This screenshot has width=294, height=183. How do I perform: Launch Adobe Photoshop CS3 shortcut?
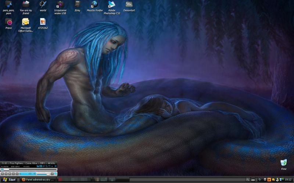112,7
